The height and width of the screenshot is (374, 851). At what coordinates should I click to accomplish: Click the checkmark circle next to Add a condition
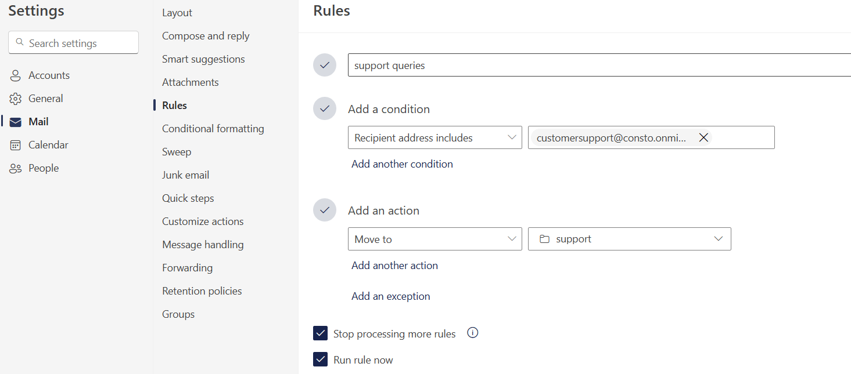(x=324, y=108)
